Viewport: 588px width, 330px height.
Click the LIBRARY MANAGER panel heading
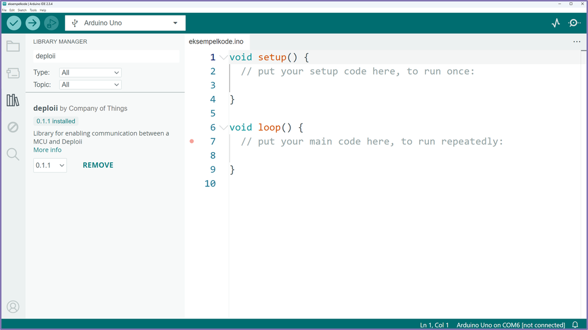(60, 42)
